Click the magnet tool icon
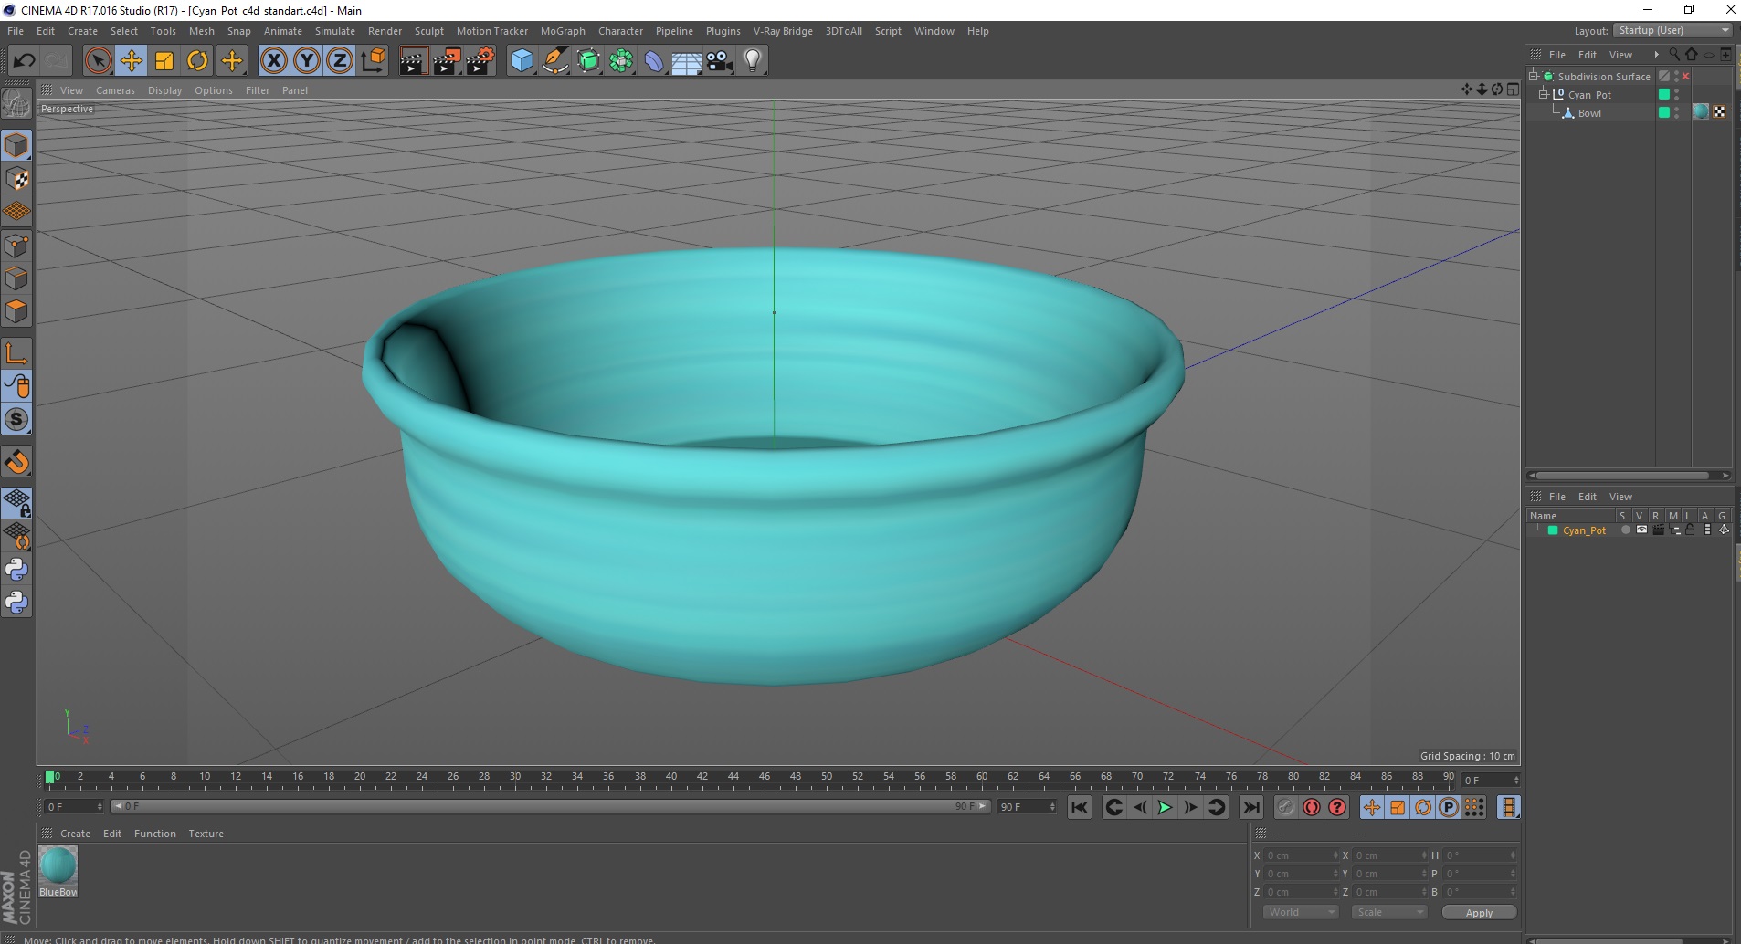This screenshot has height=944, width=1741. pyautogui.click(x=16, y=462)
